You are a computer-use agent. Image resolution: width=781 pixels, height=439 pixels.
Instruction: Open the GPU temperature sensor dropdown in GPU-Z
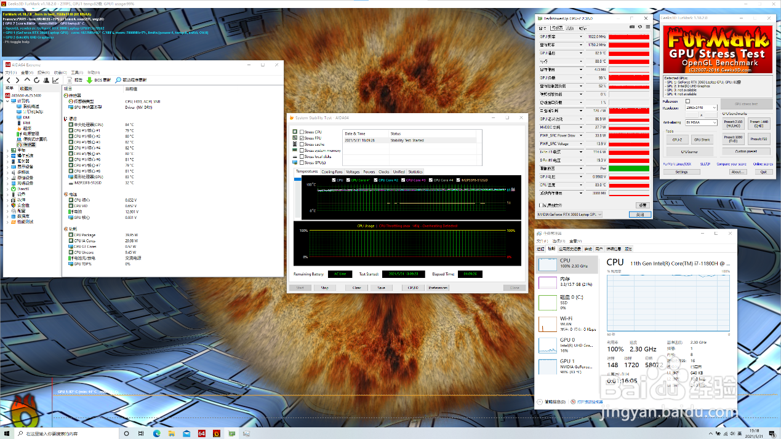[581, 53]
